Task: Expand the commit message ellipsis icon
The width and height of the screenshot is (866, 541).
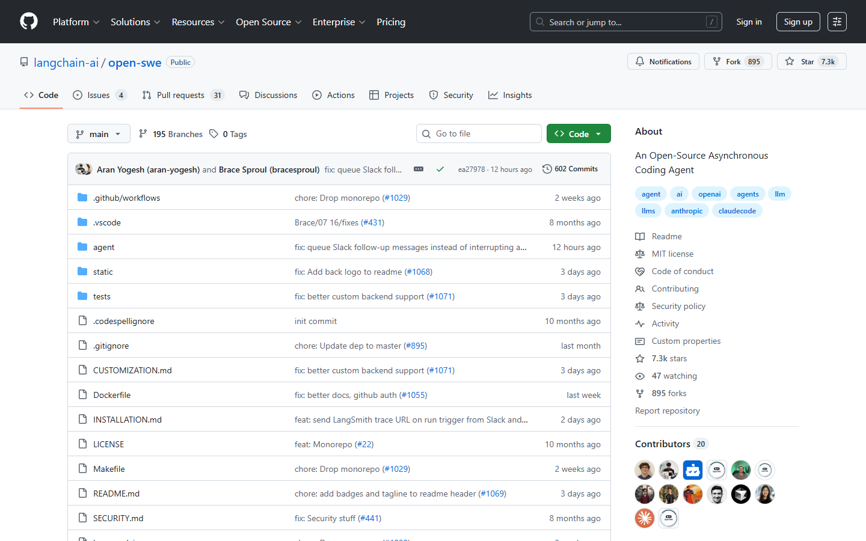Action: coord(419,169)
